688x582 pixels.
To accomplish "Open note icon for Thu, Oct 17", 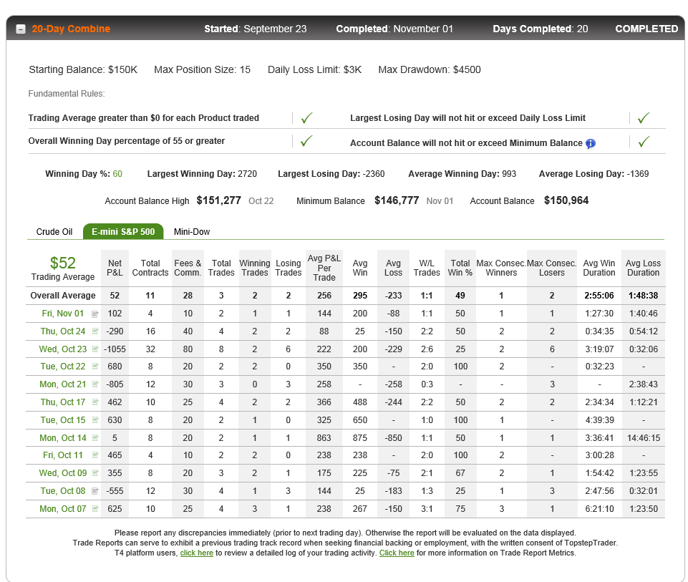I will tap(95, 402).
